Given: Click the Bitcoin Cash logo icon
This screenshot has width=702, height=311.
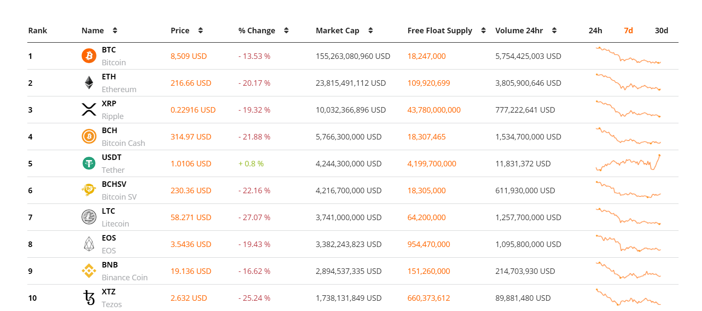Looking at the screenshot, I should tap(89, 136).
